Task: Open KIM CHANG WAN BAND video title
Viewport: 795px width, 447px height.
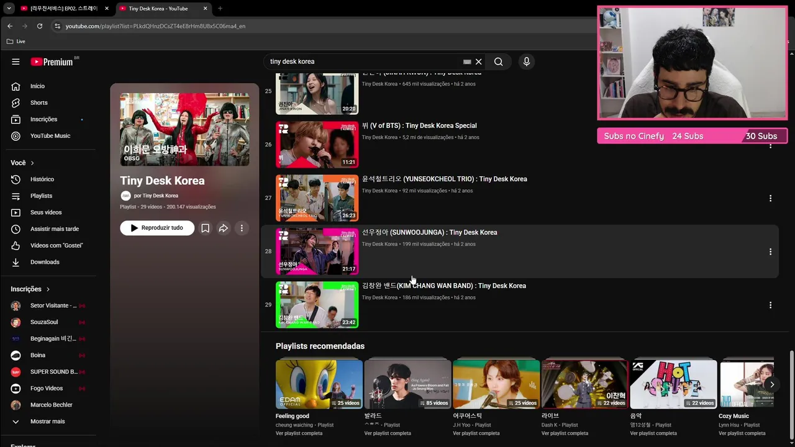Action: pyautogui.click(x=444, y=286)
